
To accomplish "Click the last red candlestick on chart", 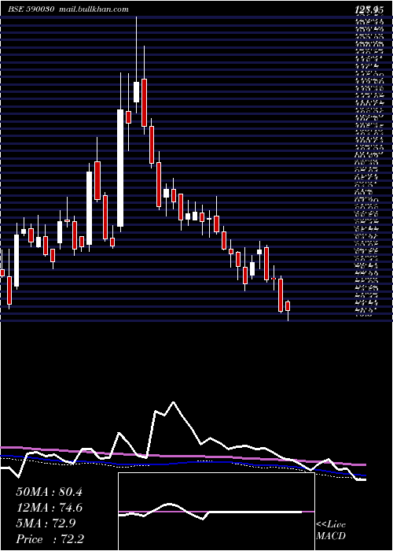I will click(x=288, y=306).
